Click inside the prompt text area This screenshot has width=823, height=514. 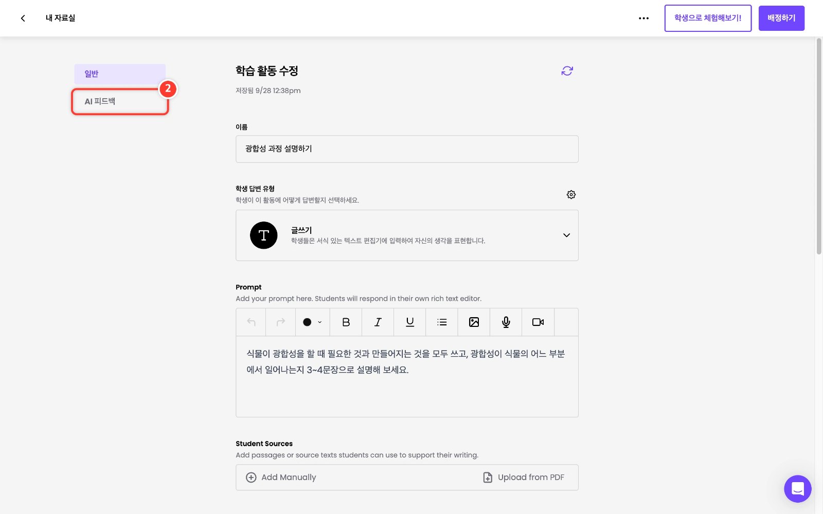(407, 377)
